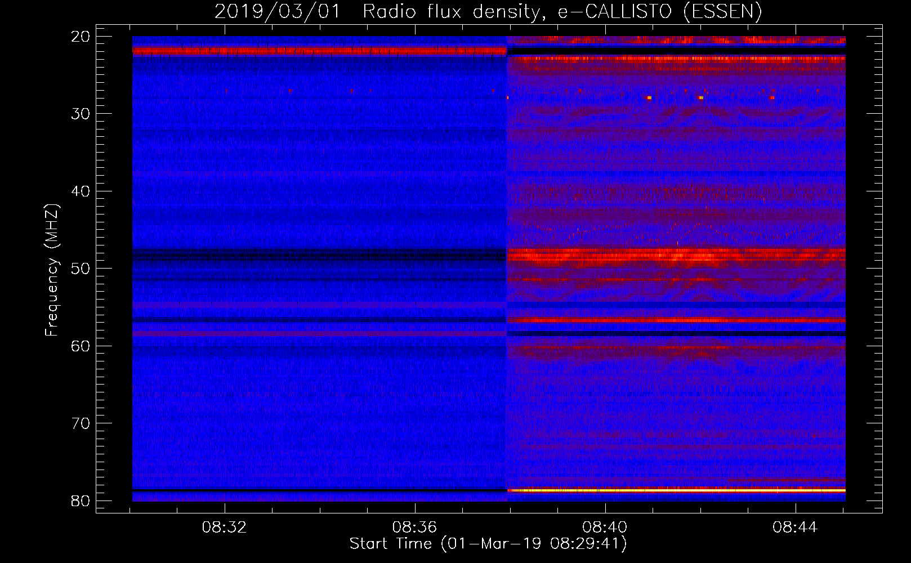Image resolution: width=911 pixels, height=563 pixels.
Task: Click the 60 MHz frequency tick label
Action: click(x=81, y=346)
